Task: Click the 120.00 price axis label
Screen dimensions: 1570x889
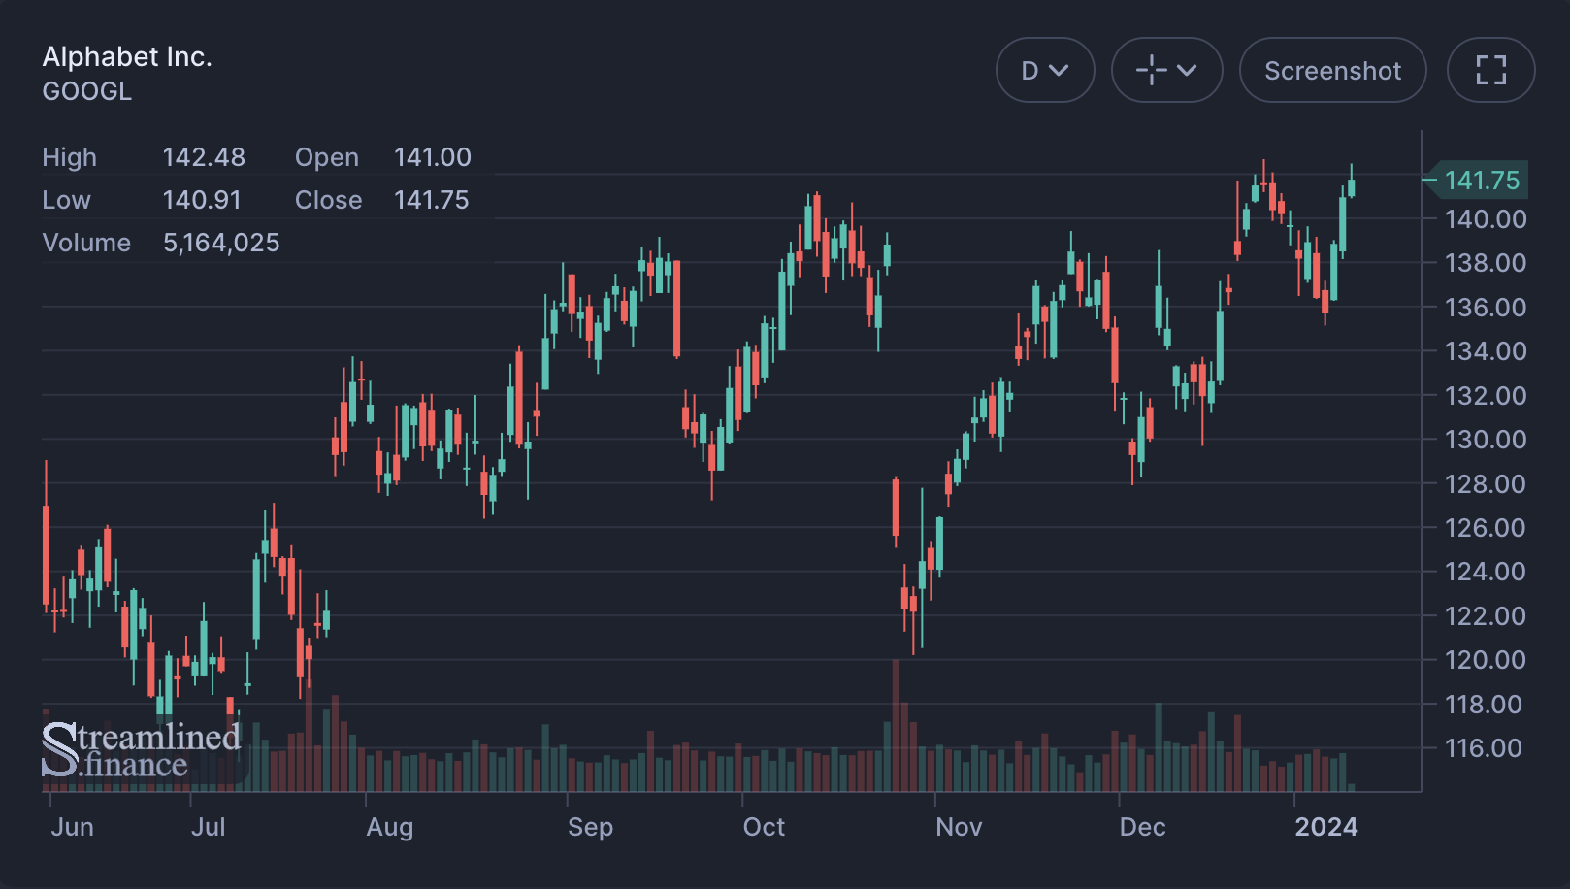Action: point(1486,660)
